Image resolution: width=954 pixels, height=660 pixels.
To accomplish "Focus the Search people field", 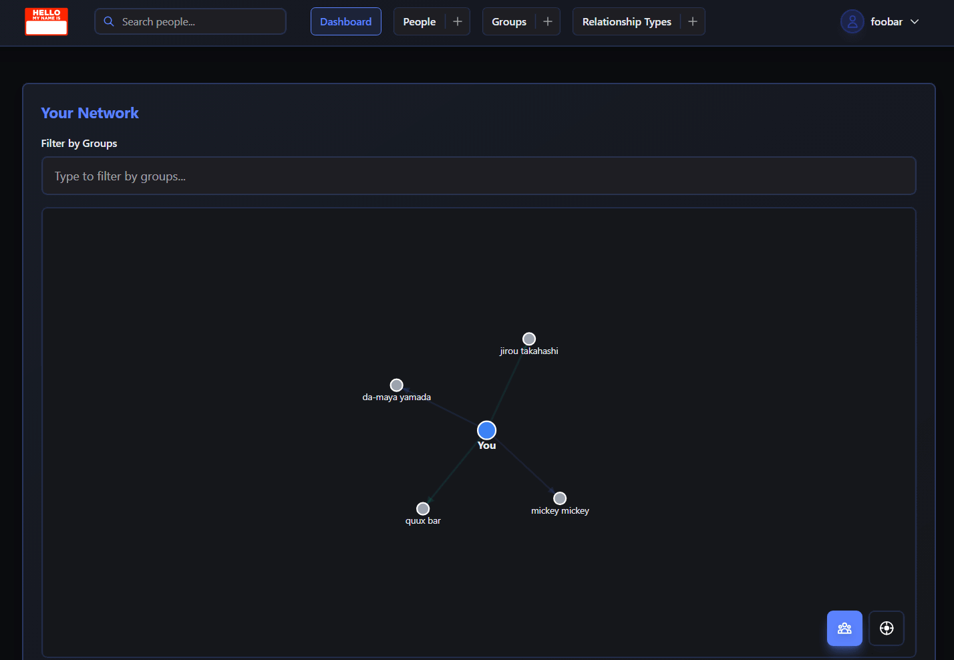I will (x=200, y=21).
